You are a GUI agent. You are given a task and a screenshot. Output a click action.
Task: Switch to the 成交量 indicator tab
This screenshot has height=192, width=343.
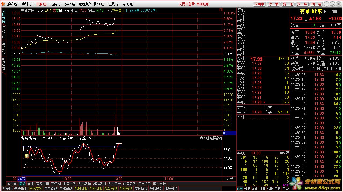coord(12,184)
